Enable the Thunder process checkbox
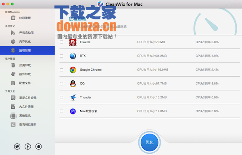 click(61, 97)
